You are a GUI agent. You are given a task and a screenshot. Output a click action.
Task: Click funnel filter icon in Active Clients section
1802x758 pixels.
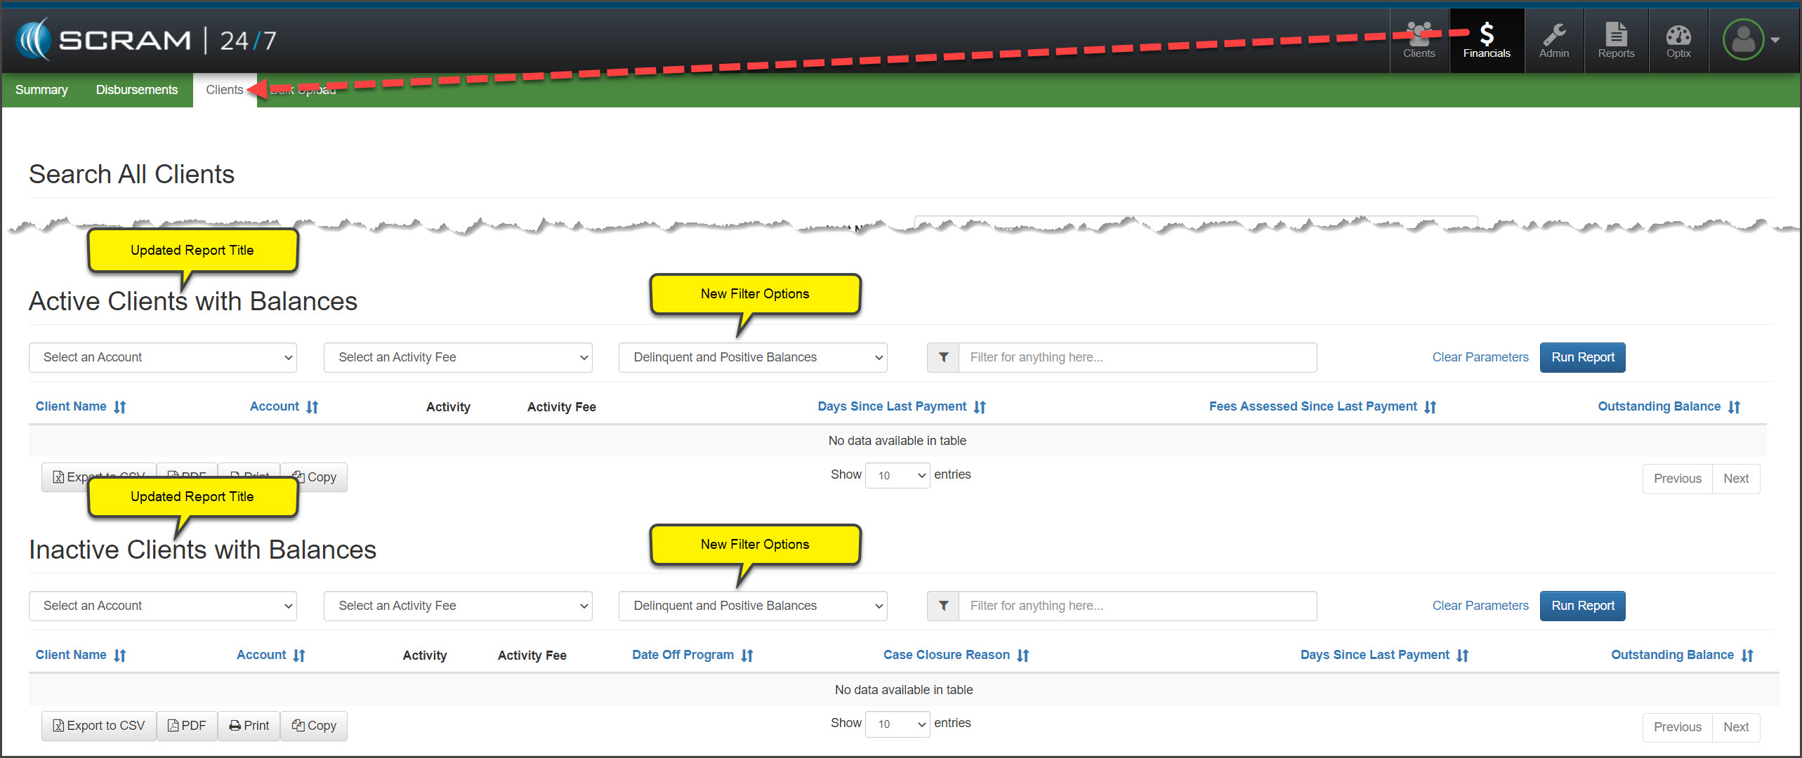tap(943, 357)
